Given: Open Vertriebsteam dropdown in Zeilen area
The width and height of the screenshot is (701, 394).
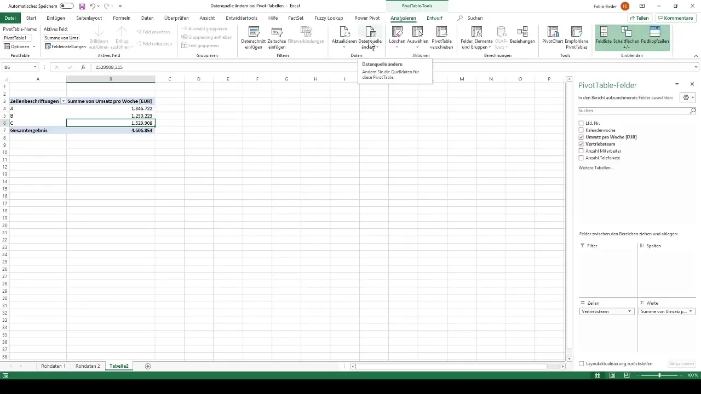Looking at the screenshot, I should 630,311.
